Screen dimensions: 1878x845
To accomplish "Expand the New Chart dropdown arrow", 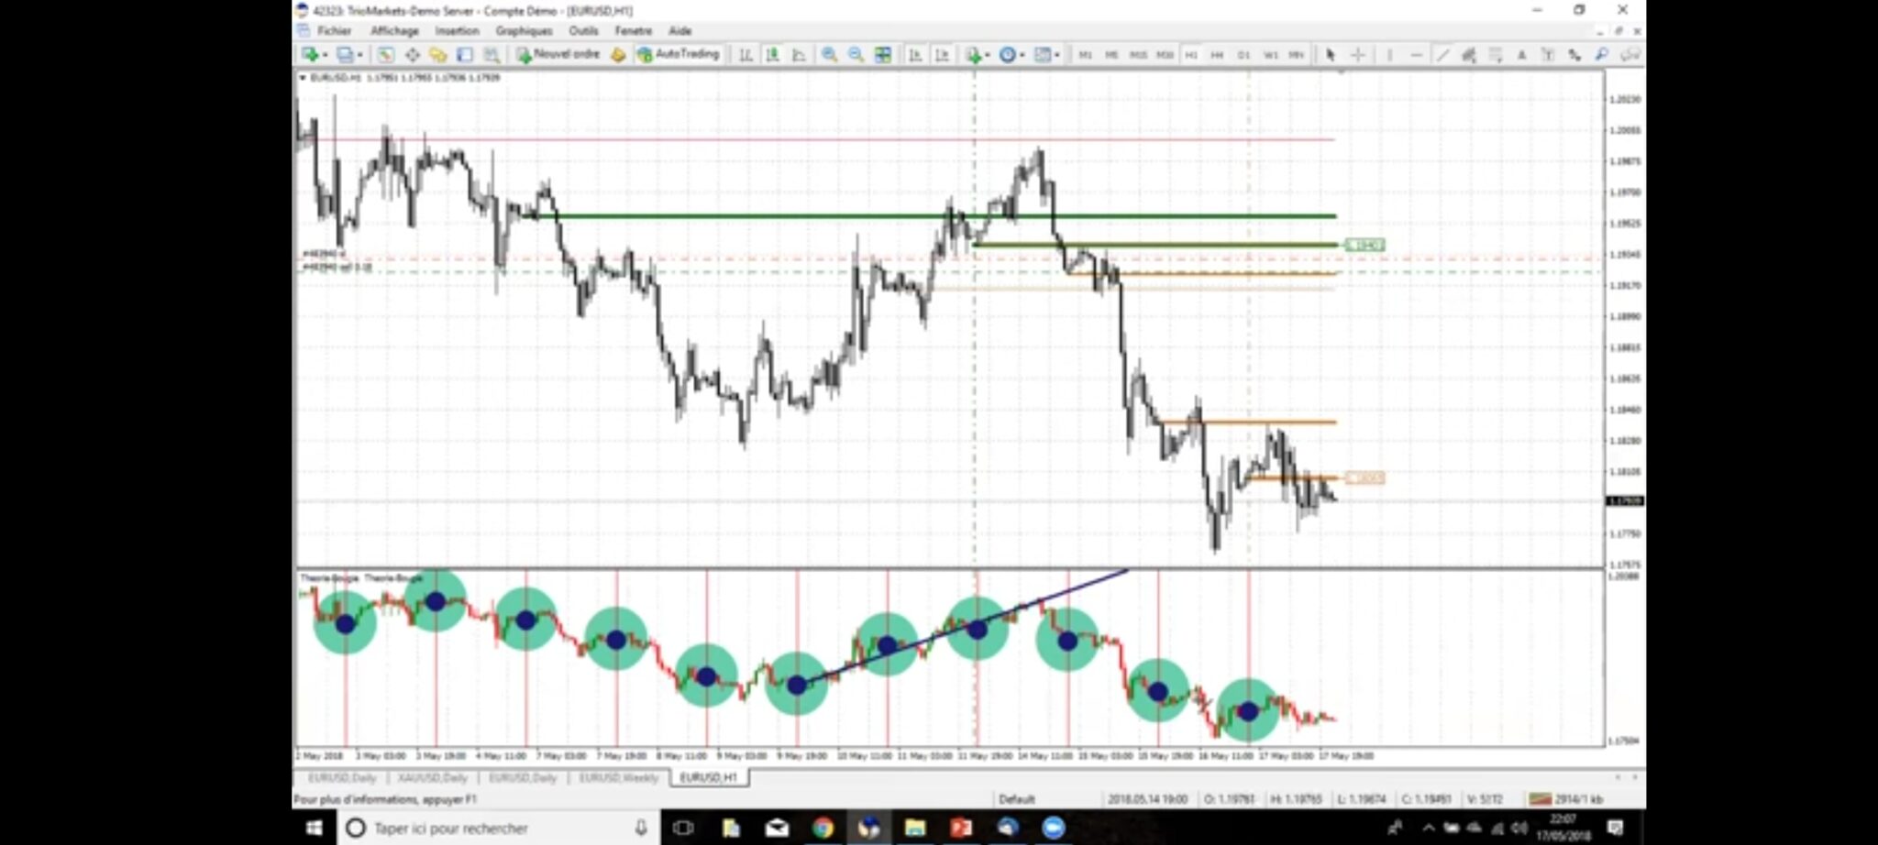I will [325, 55].
